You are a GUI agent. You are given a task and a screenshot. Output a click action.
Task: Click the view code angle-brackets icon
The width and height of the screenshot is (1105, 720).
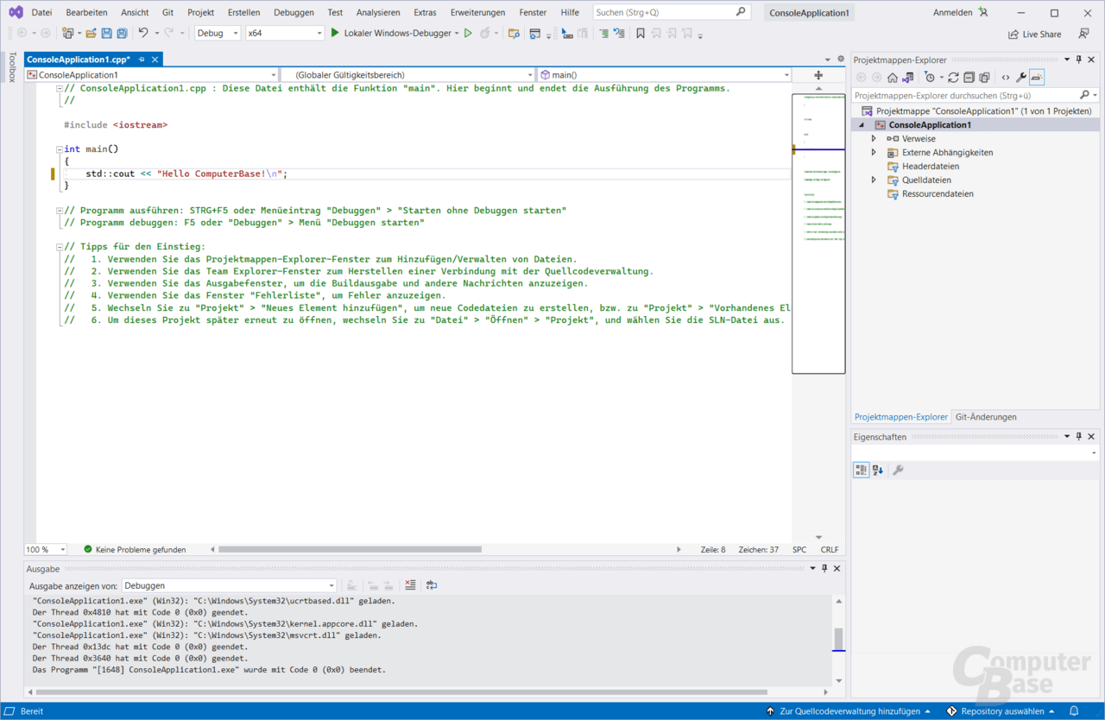coord(1006,78)
